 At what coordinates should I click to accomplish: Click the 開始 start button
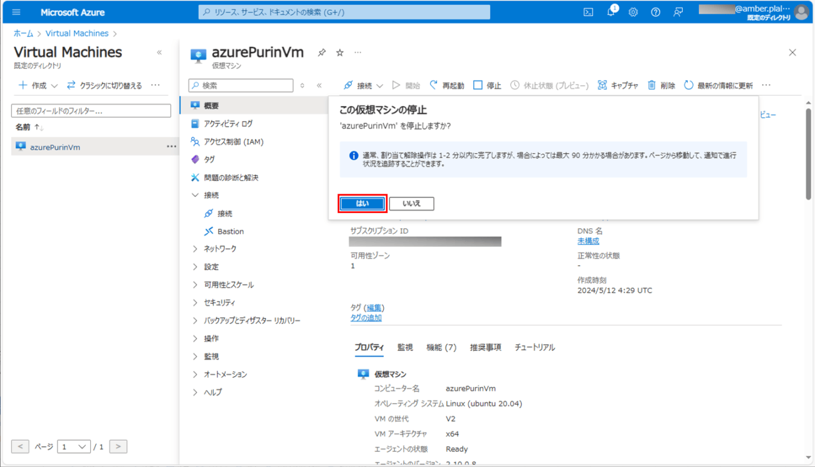click(406, 85)
